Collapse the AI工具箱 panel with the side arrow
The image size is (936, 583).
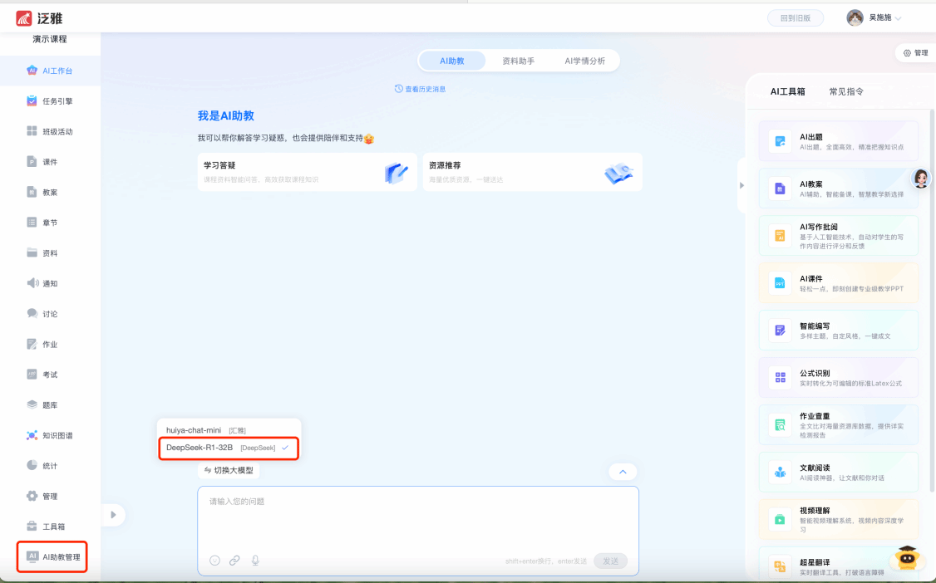pyautogui.click(x=741, y=185)
